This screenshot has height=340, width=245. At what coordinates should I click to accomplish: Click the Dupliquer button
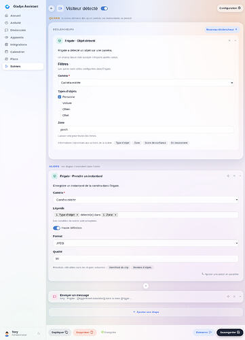(x=60, y=333)
